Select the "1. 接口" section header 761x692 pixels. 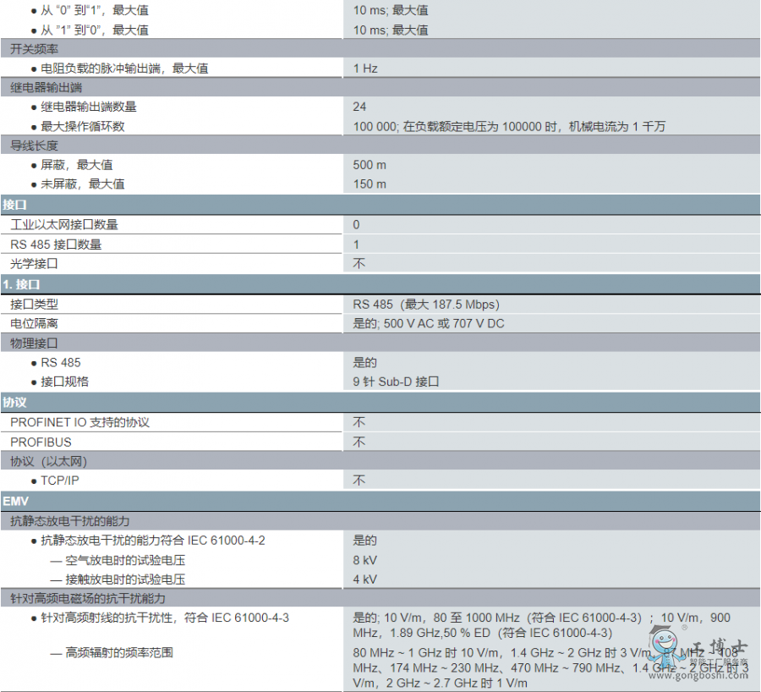point(22,284)
